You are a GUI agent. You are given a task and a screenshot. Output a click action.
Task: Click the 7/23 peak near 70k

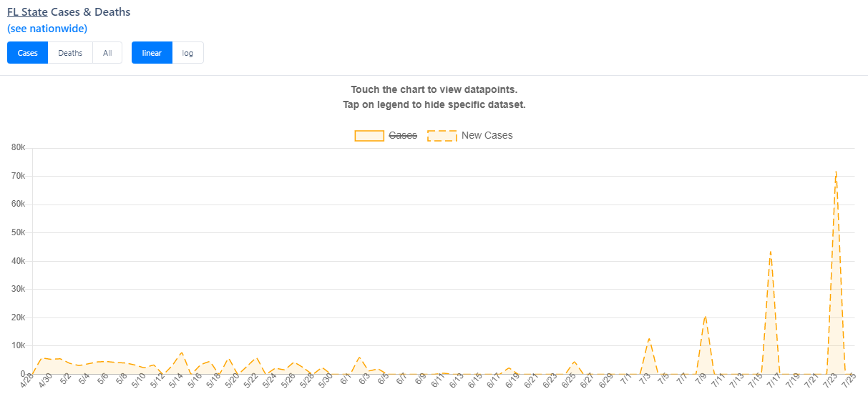point(836,172)
